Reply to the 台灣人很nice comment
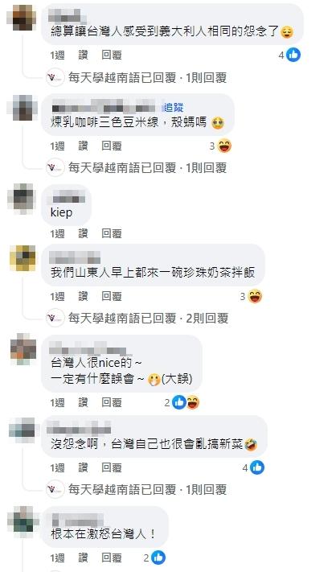The width and height of the screenshot is (336, 572). tap(112, 402)
